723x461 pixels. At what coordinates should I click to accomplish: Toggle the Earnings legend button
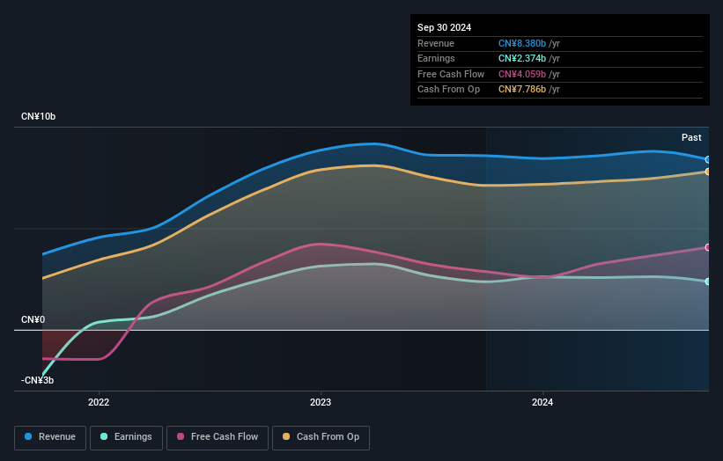pos(126,437)
